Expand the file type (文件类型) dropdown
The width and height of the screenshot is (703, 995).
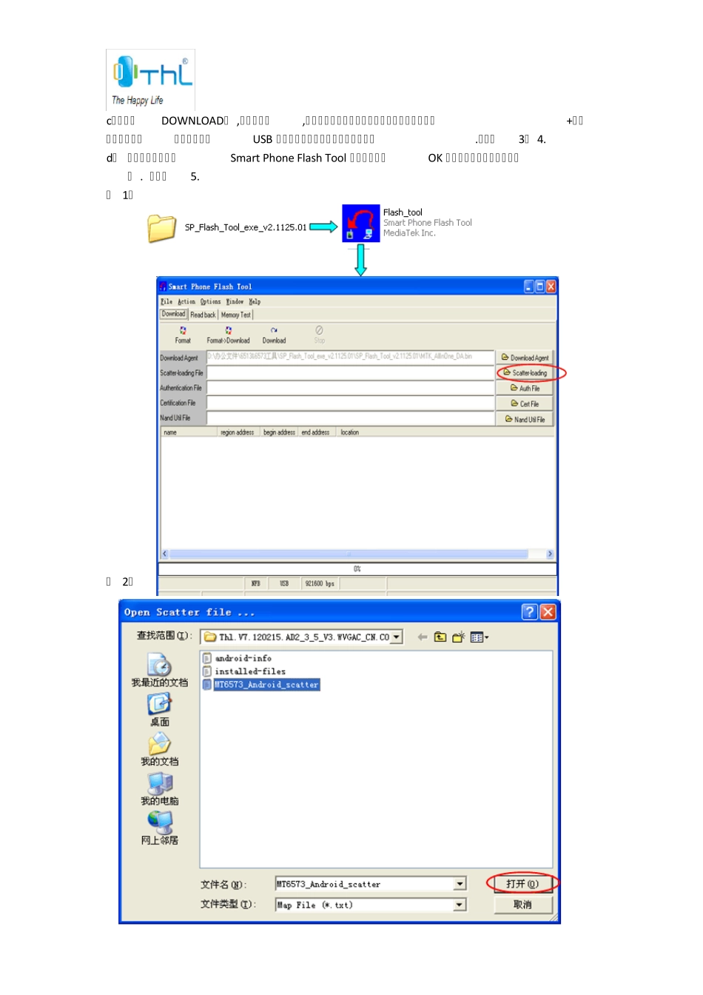click(x=460, y=905)
